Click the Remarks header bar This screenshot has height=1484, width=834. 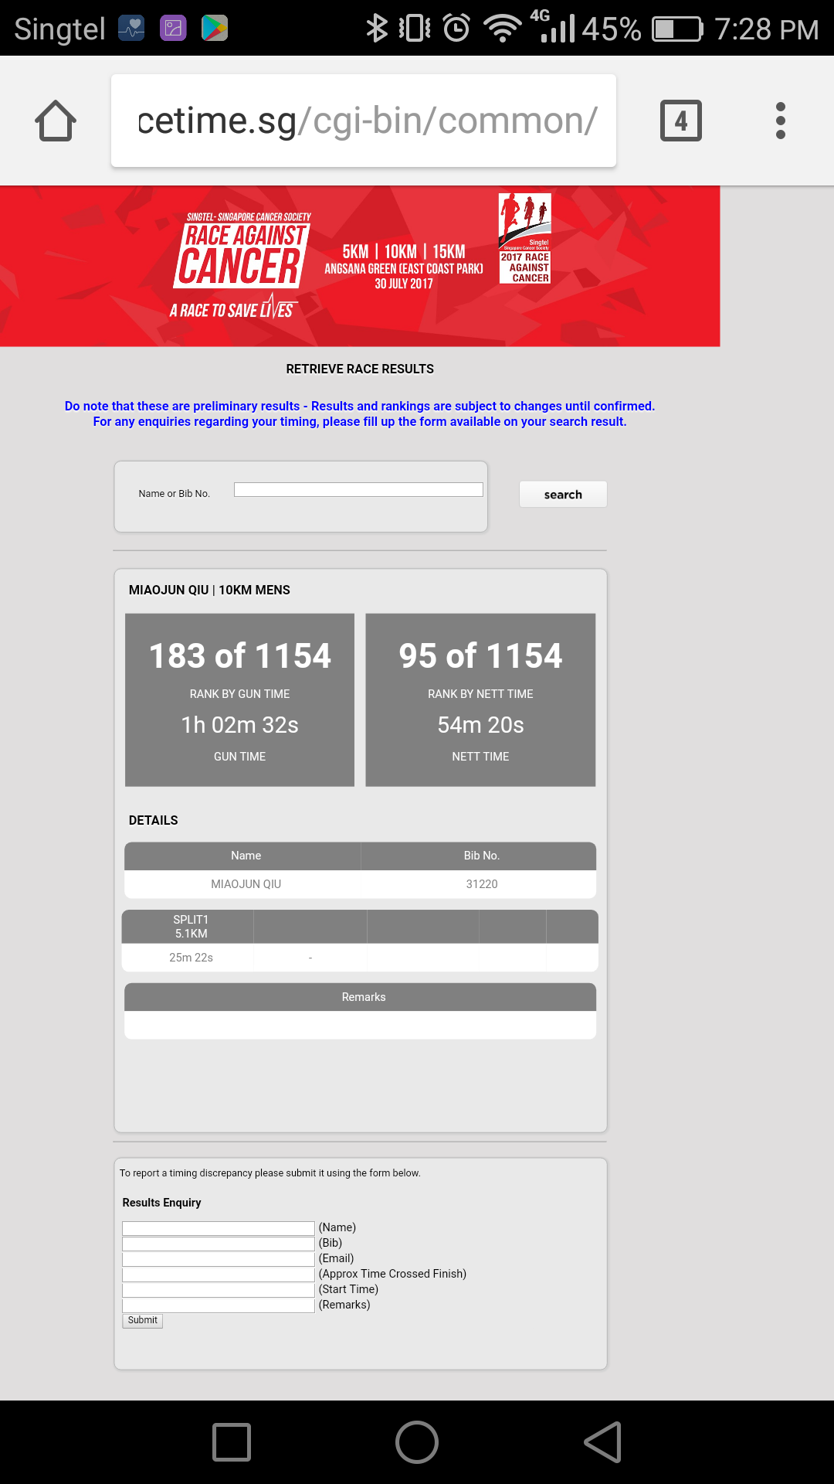coord(361,997)
